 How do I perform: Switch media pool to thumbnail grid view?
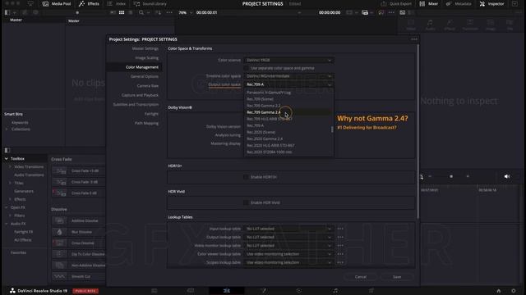pyautogui.click(x=122, y=12)
